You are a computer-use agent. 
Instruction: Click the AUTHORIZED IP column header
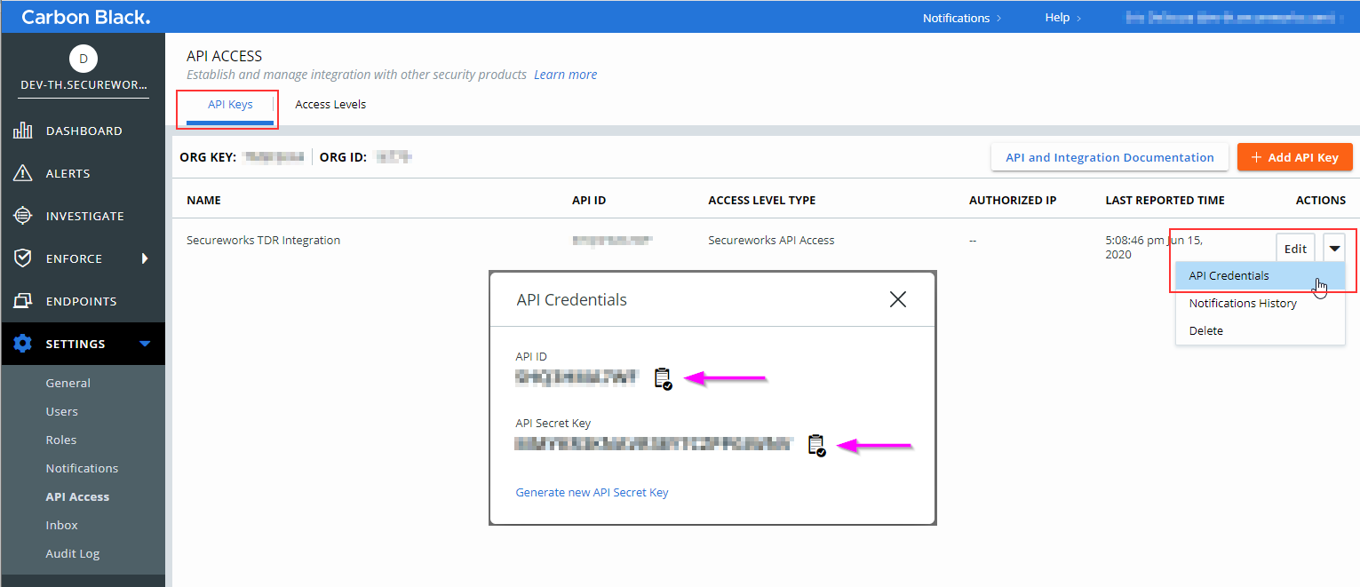pos(1013,200)
